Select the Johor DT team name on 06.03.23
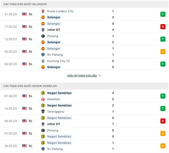Image resolution: width=169 pixels, height=153 pixels. click(53, 124)
